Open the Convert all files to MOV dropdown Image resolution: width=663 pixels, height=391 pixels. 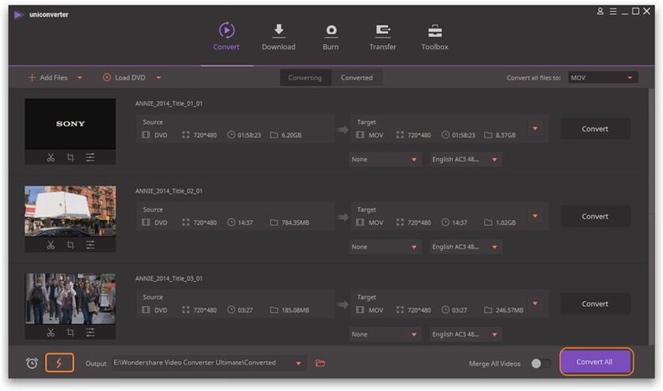click(603, 77)
